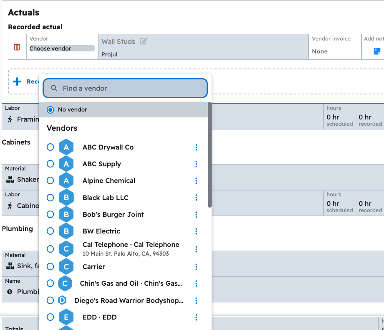The image size is (384, 330).
Task: Select Carrier radio button
Action: [x=50, y=267]
